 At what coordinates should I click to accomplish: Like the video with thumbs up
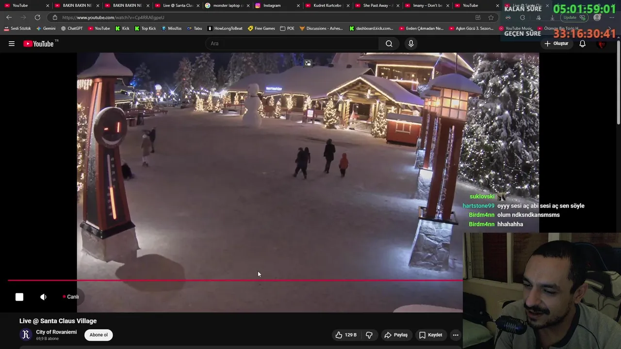346,335
